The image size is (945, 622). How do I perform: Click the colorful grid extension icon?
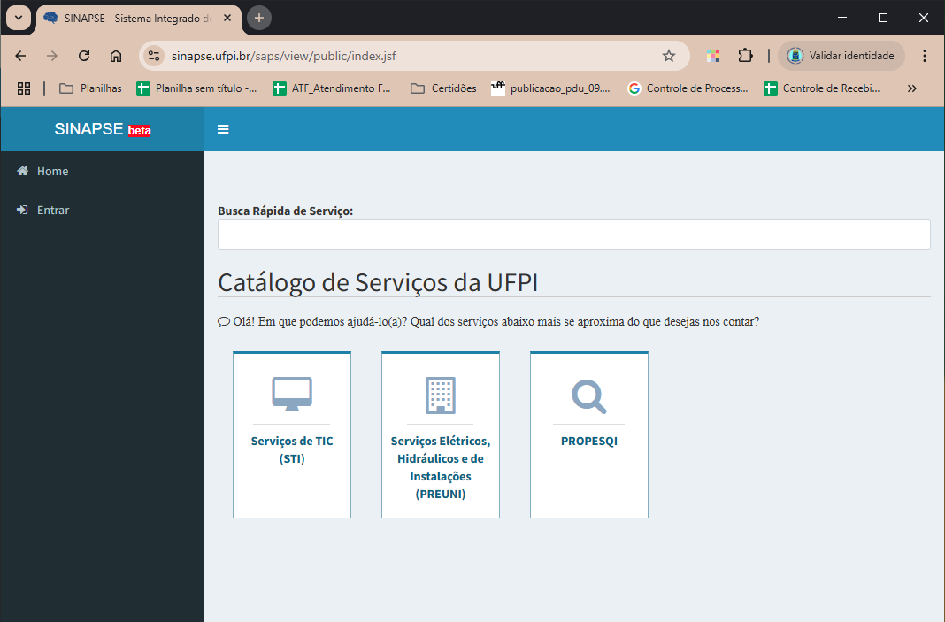point(713,56)
